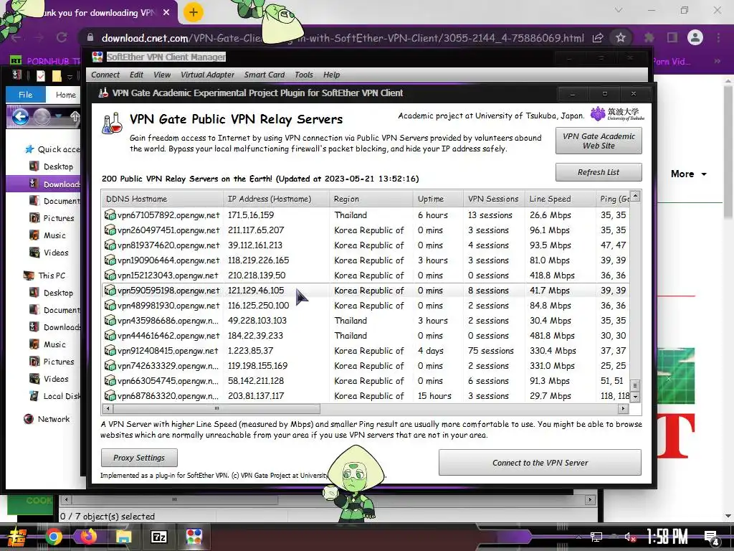Click the Chrome extensions puzzle icon
This screenshot has height=551, width=734.
pos(649,37)
